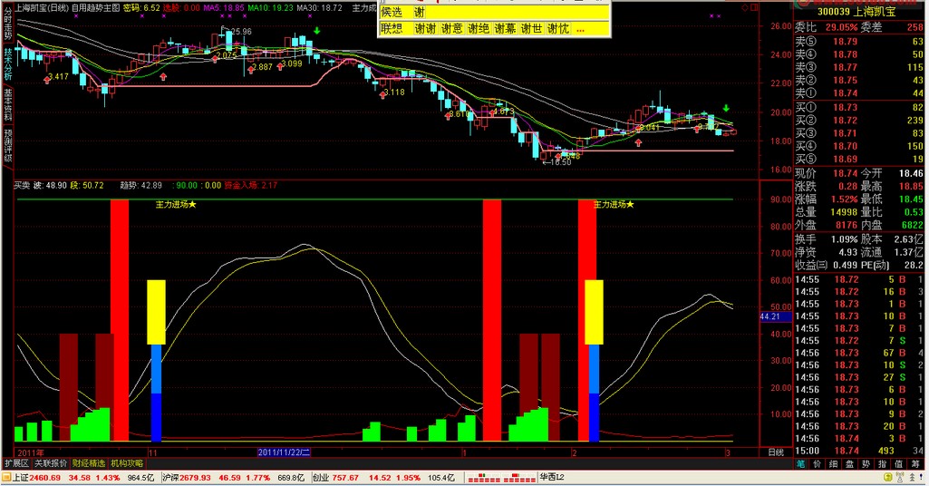The height and width of the screenshot is (486, 929).
Task: Switch to the 细 detail tab
Action: (834, 464)
